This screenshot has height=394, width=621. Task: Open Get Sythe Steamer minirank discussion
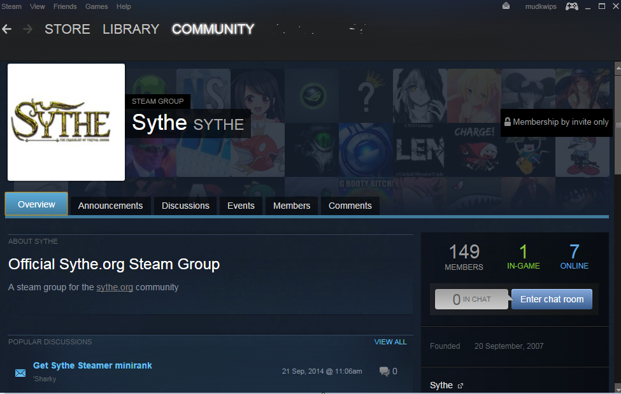(92, 365)
